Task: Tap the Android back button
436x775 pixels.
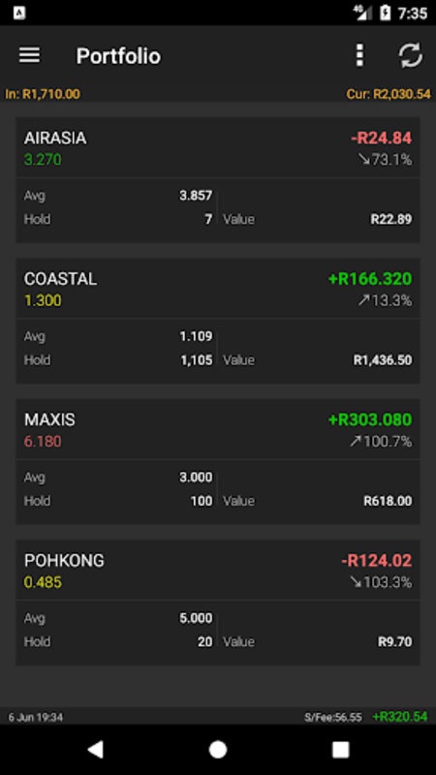Action: tap(95, 749)
